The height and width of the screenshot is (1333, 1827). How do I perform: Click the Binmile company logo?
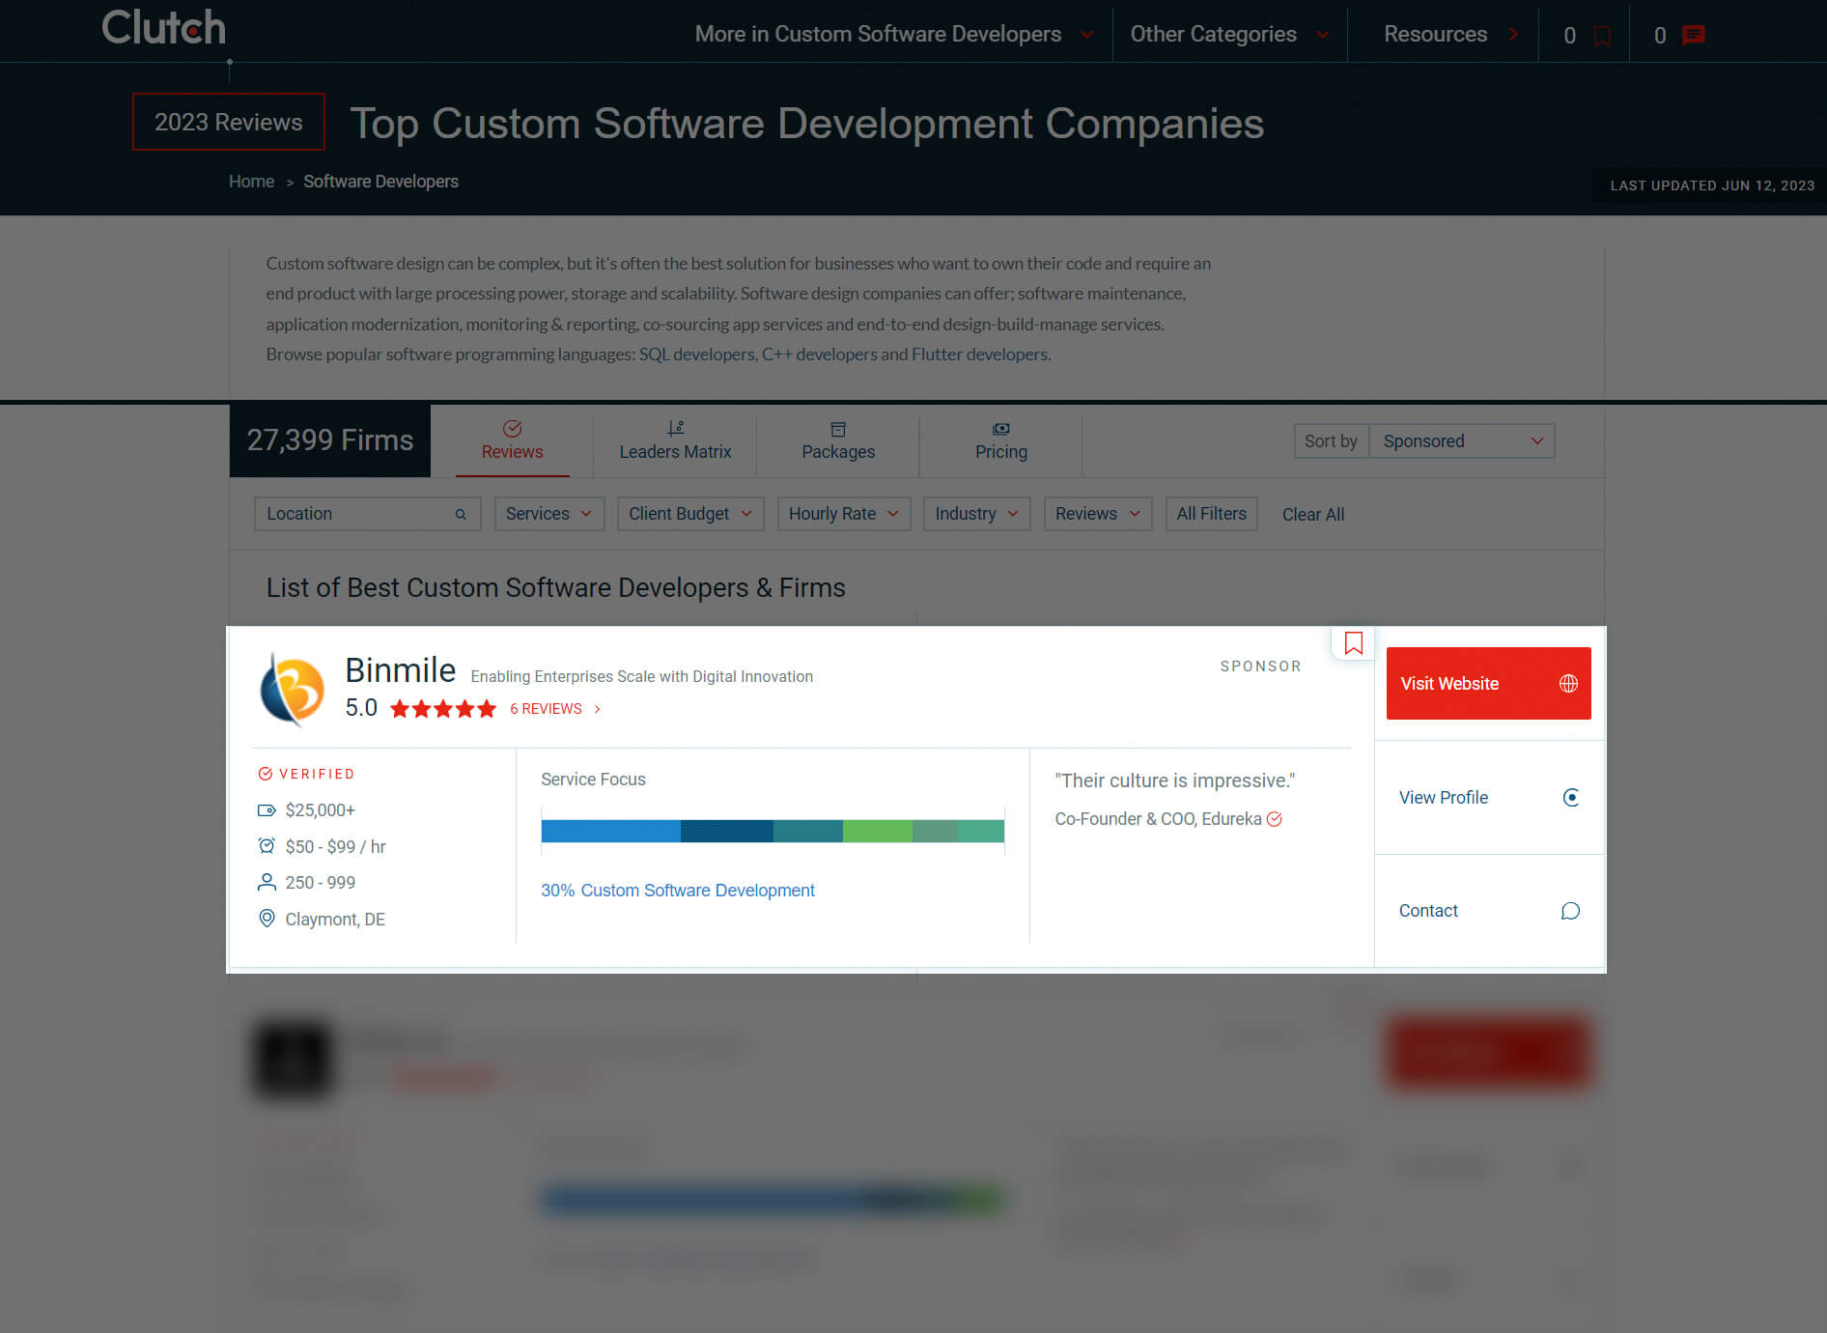coord(292,689)
